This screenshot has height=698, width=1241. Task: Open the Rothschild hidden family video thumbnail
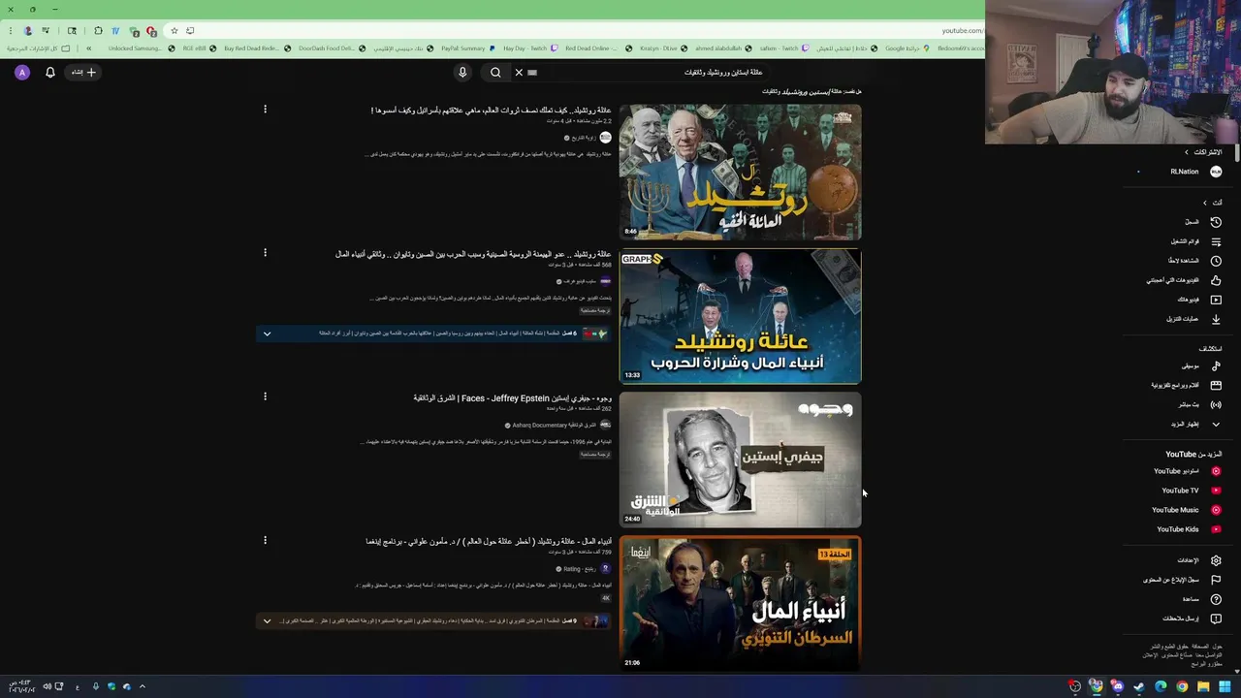[x=740, y=173]
